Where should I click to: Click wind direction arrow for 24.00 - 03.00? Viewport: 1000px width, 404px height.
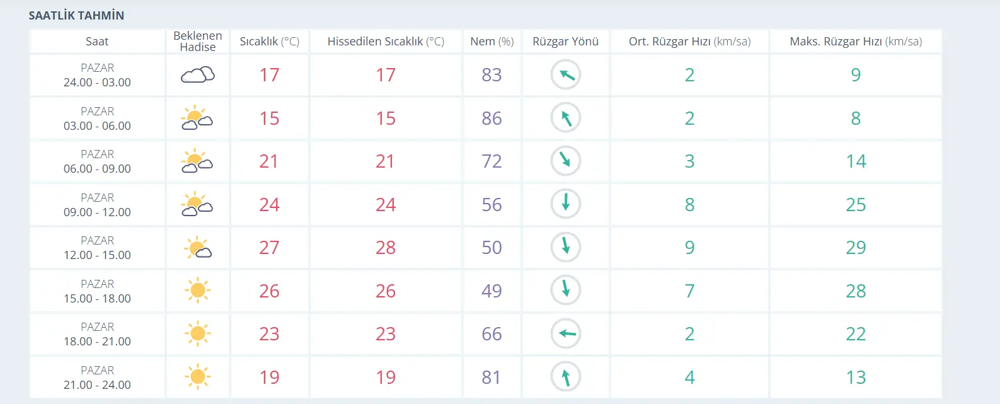(566, 75)
